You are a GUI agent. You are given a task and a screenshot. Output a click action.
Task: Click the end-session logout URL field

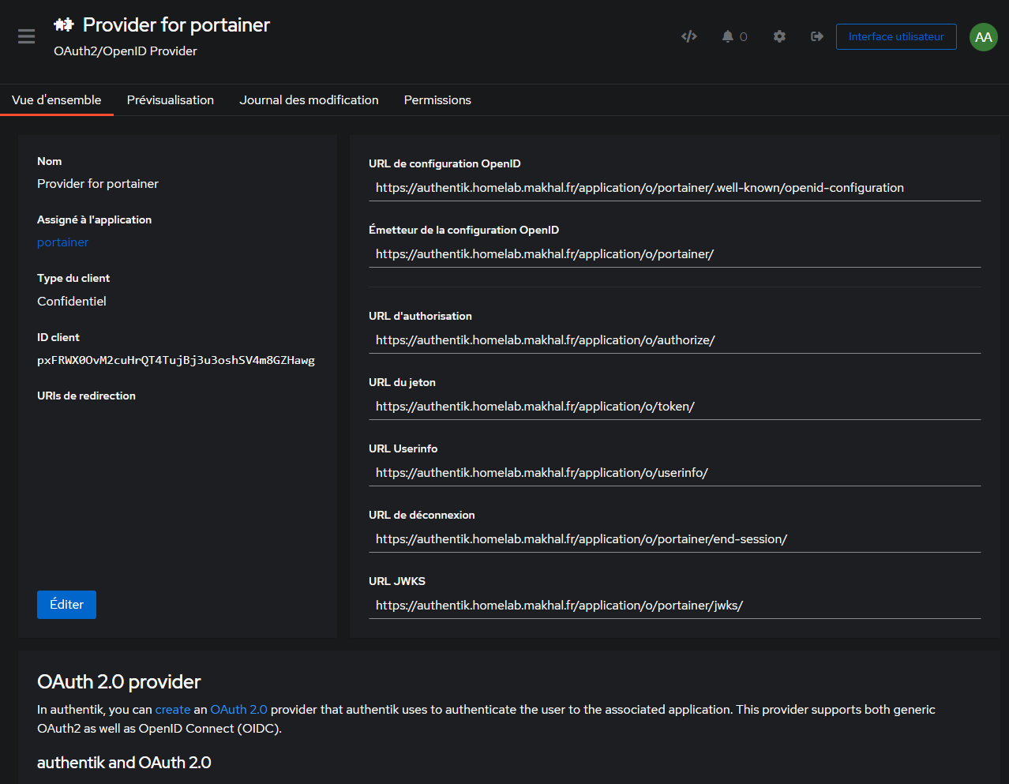click(675, 539)
